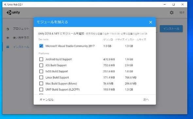This screenshot has width=193, height=119.
Task: Maximize the Unity Hub window
Action: coord(174,5)
